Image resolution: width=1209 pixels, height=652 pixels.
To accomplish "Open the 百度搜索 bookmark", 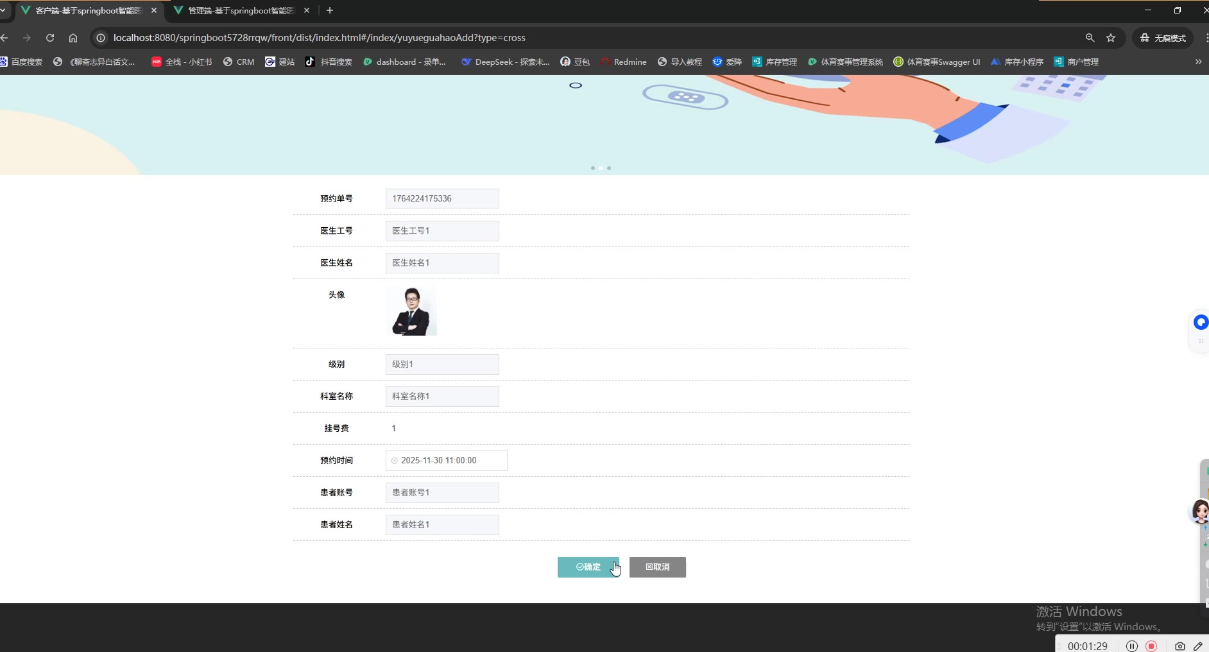I will (x=22, y=62).
